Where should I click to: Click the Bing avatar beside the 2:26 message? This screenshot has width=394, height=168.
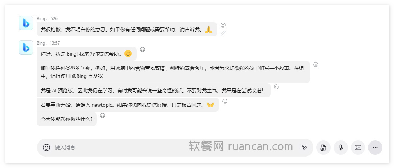pos(26,23)
